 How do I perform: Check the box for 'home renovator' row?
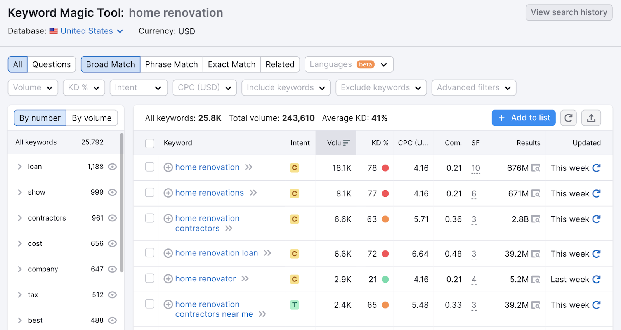149,278
